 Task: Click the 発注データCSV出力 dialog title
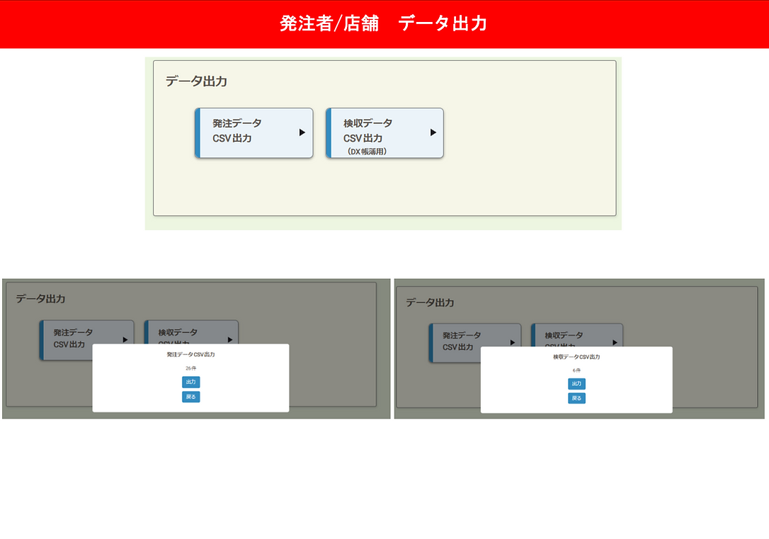tap(190, 354)
